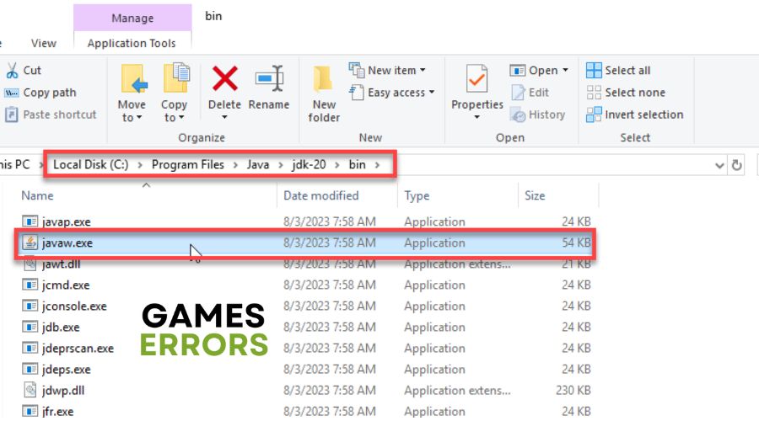Open the Application Tools tab

tap(132, 43)
